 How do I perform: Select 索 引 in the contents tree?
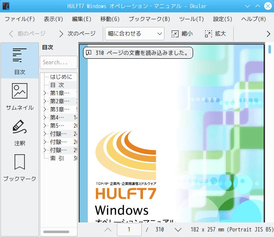click(x=57, y=158)
